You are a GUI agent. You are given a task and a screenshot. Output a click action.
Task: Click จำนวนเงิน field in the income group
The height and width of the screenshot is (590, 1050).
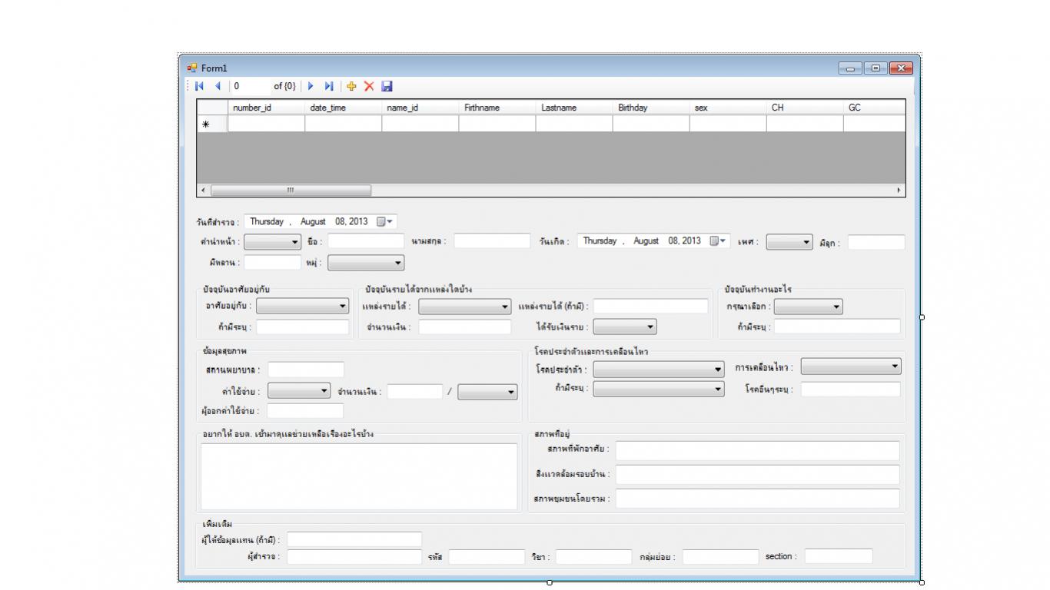[x=464, y=327]
